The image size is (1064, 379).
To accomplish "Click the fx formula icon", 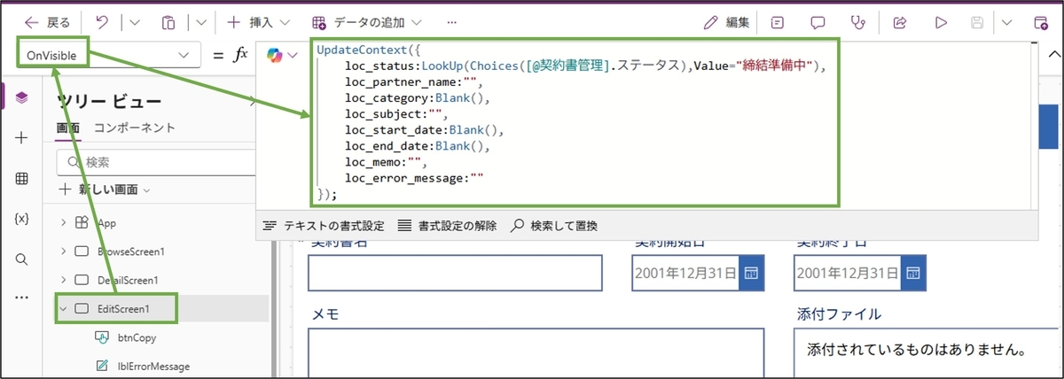I will (240, 55).
